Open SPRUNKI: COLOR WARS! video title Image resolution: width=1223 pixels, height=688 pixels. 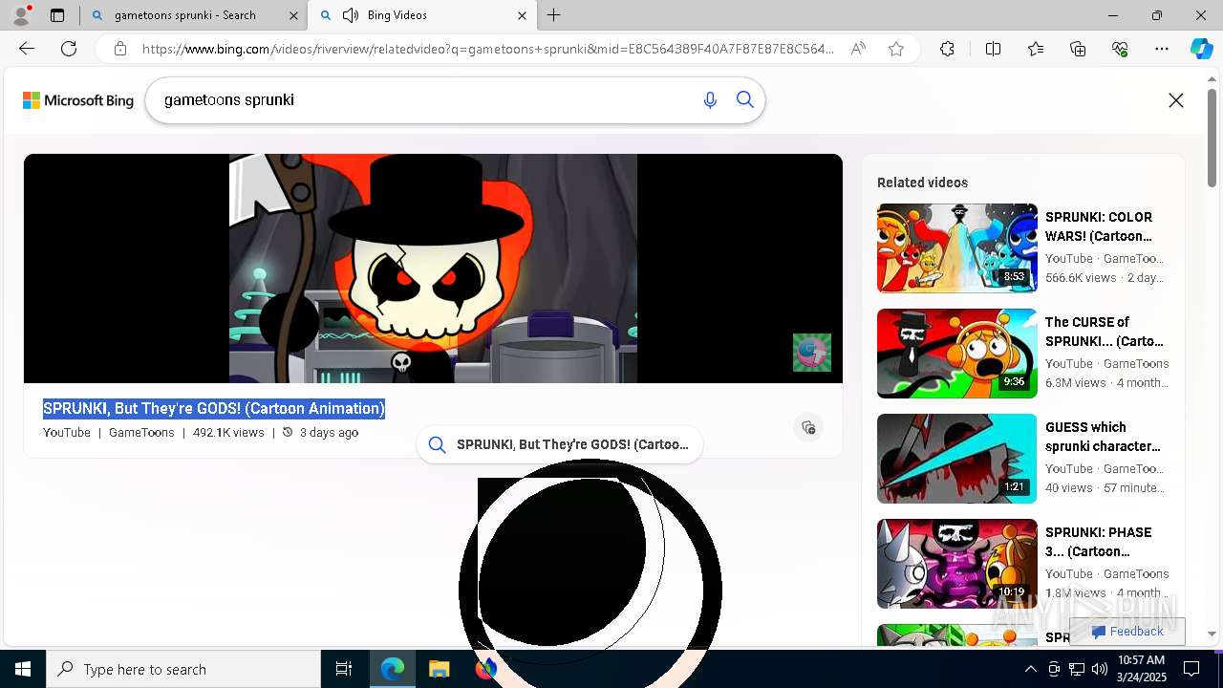[1099, 226]
